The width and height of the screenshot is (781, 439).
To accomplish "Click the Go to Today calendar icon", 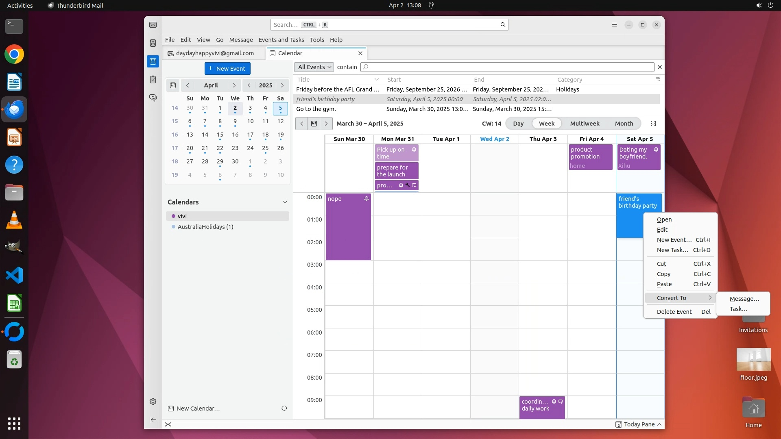I will pyautogui.click(x=314, y=124).
